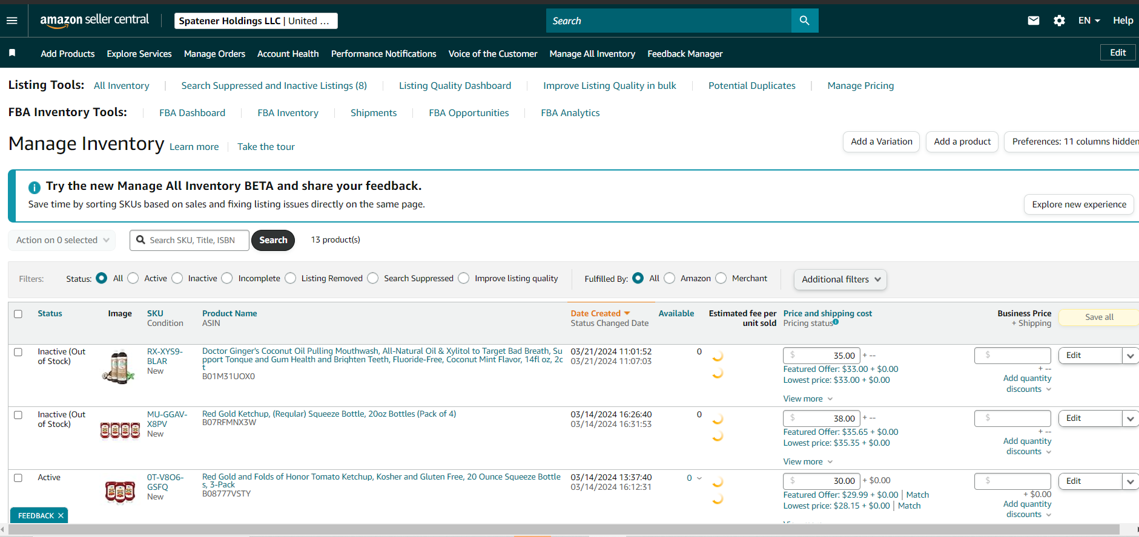Close the FEEDBACK tab with X

[x=61, y=516]
